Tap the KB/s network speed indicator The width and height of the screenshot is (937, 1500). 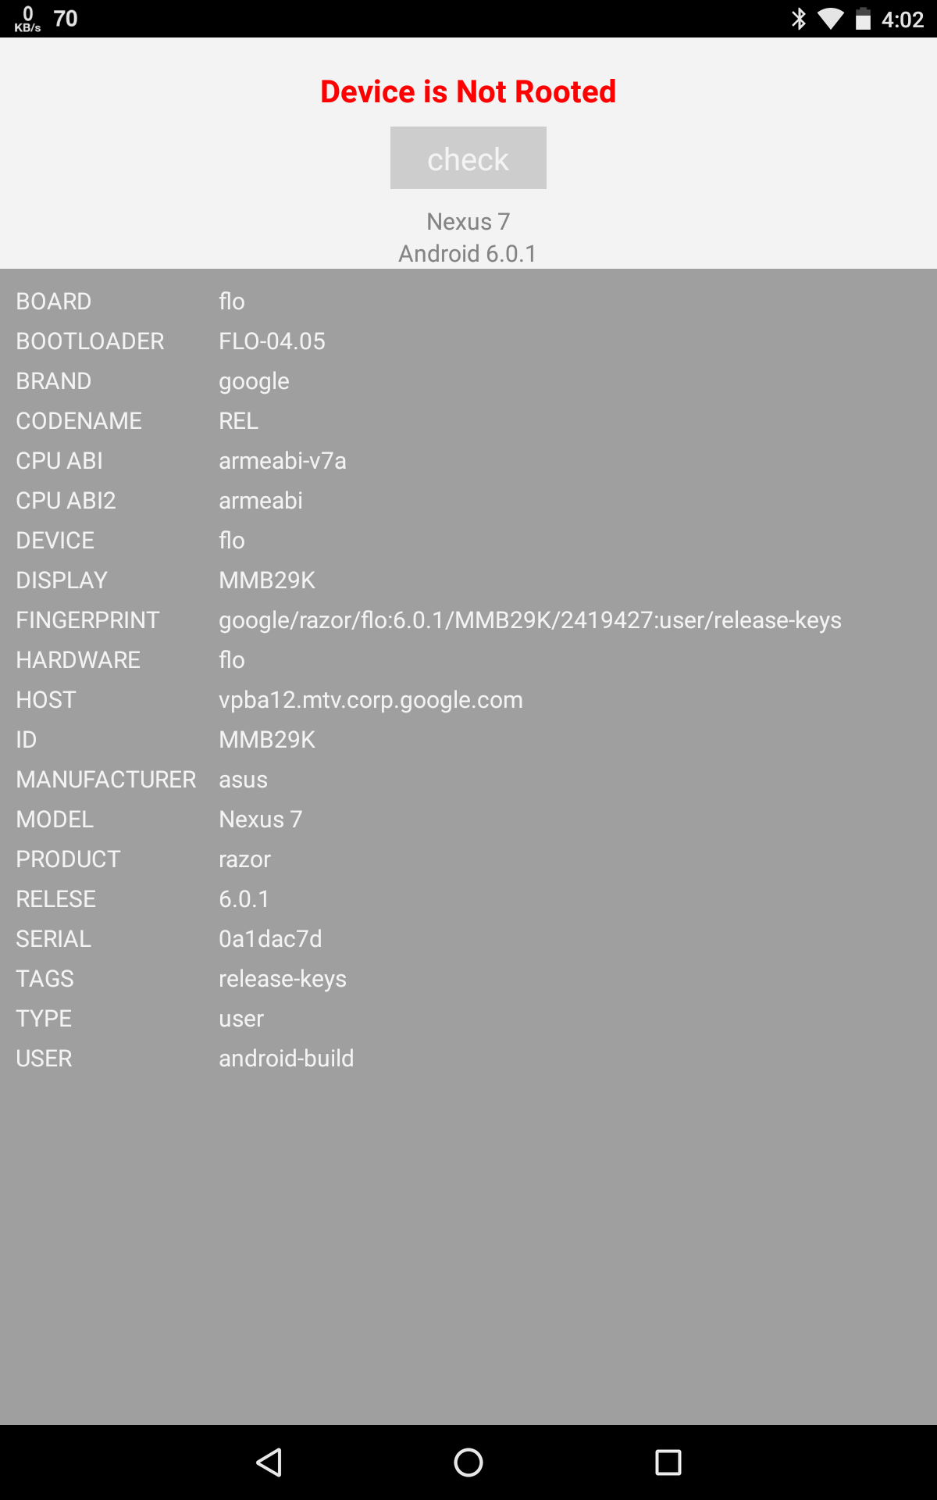(27, 19)
